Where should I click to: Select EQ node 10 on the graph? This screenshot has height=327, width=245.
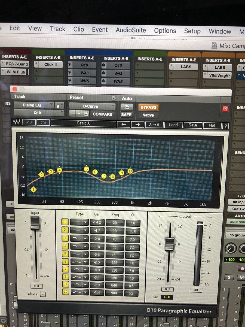point(130,171)
